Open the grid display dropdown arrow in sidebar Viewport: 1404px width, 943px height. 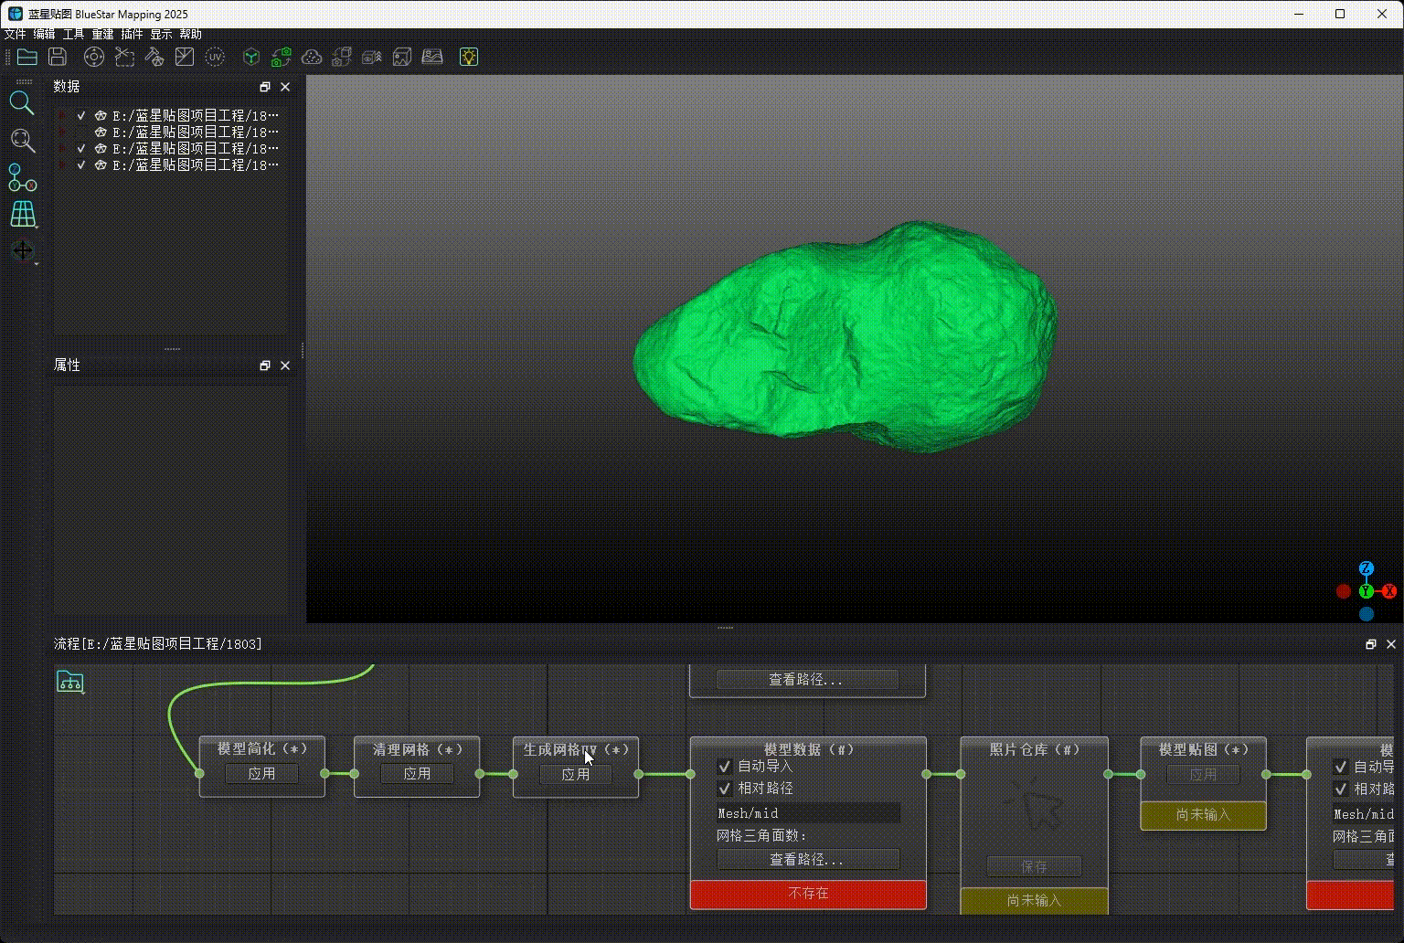(37, 227)
